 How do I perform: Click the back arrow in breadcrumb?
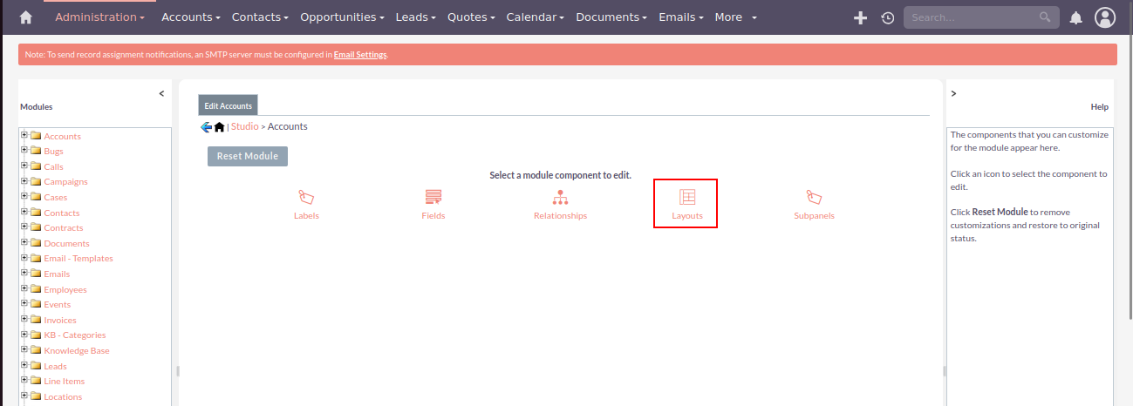[206, 127]
